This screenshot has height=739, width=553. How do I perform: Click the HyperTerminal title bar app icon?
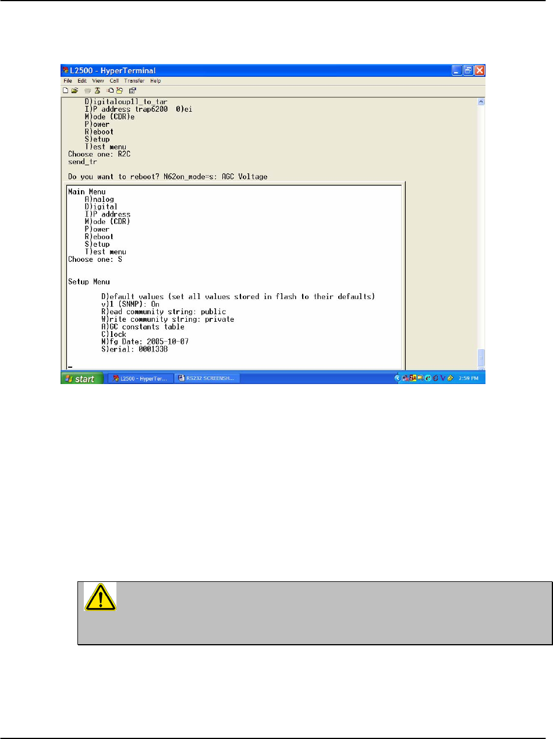66,70
